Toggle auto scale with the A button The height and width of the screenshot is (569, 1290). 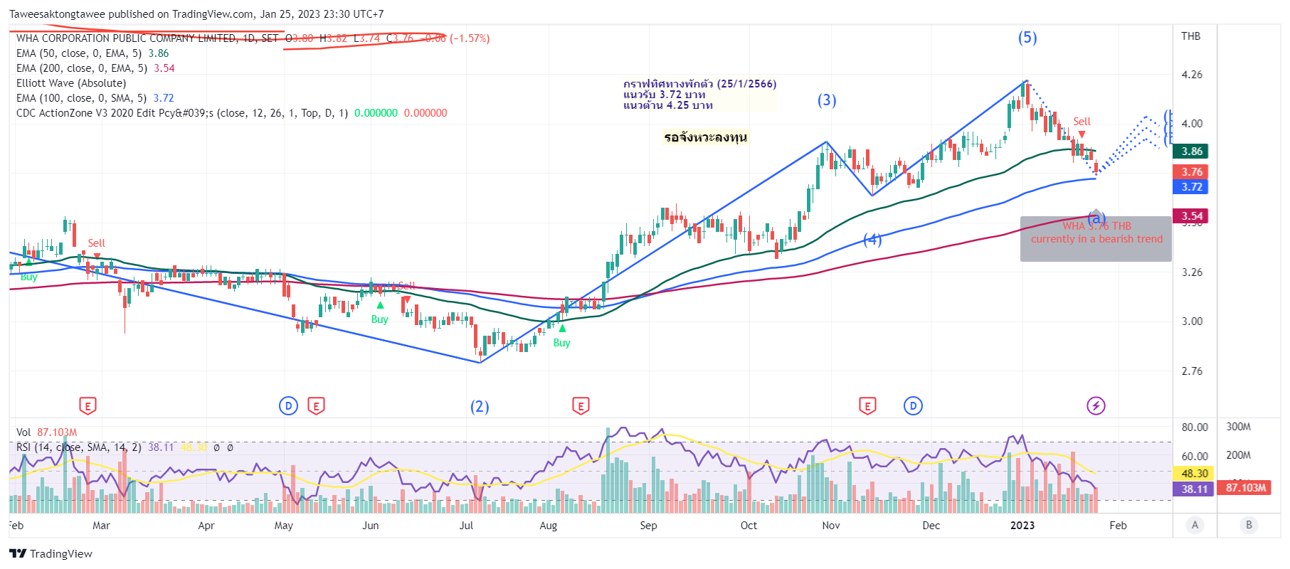tap(1195, 525)
